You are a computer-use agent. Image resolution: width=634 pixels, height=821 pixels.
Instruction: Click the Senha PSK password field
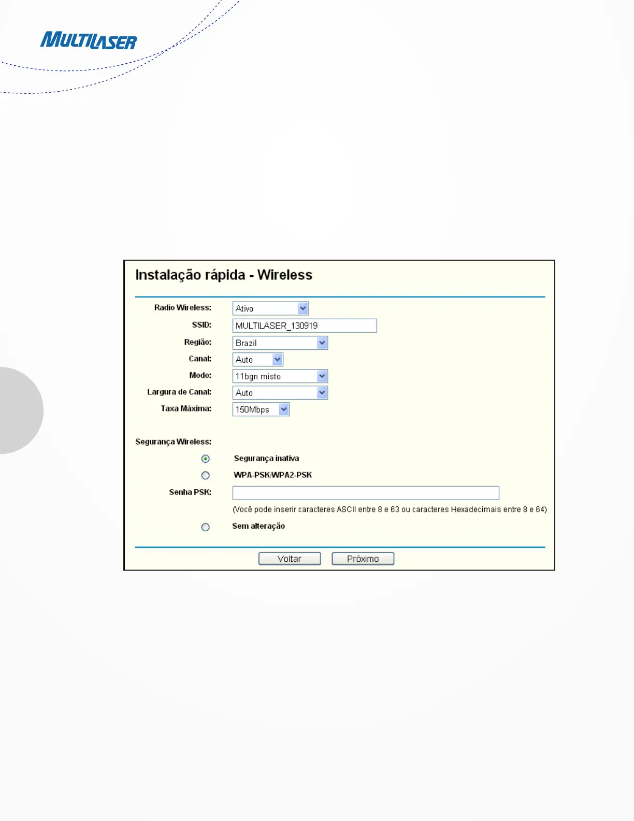tap(366, 493)
